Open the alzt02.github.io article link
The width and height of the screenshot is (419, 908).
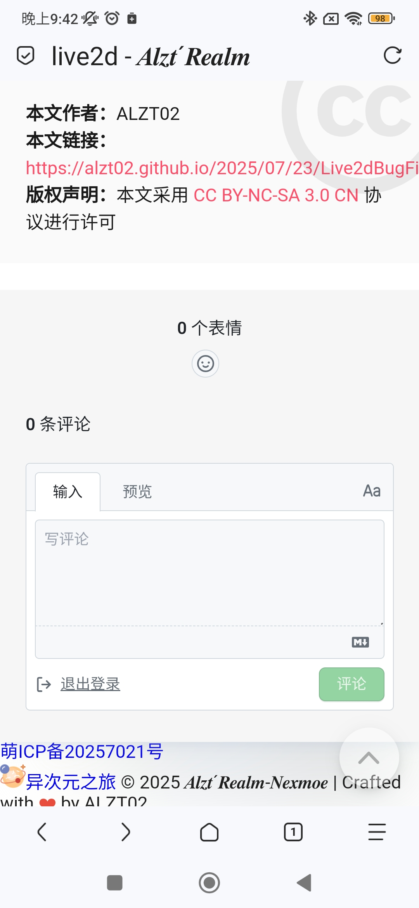(222, 168)
